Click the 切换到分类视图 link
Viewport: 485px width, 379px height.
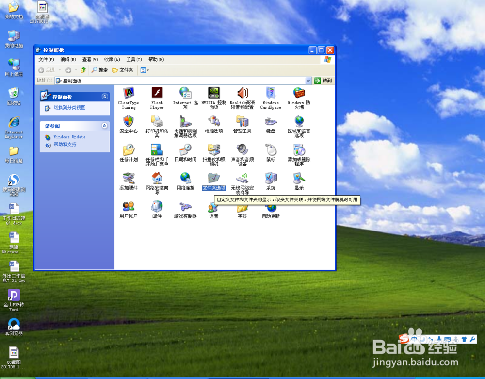tap(69, 108)
